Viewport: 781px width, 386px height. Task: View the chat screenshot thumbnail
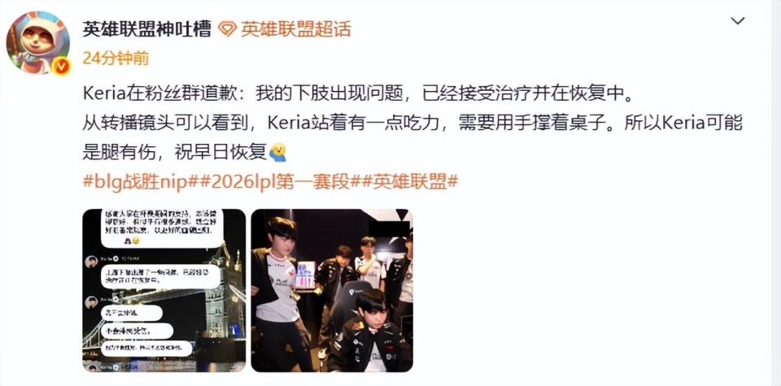tap(164, 290)
